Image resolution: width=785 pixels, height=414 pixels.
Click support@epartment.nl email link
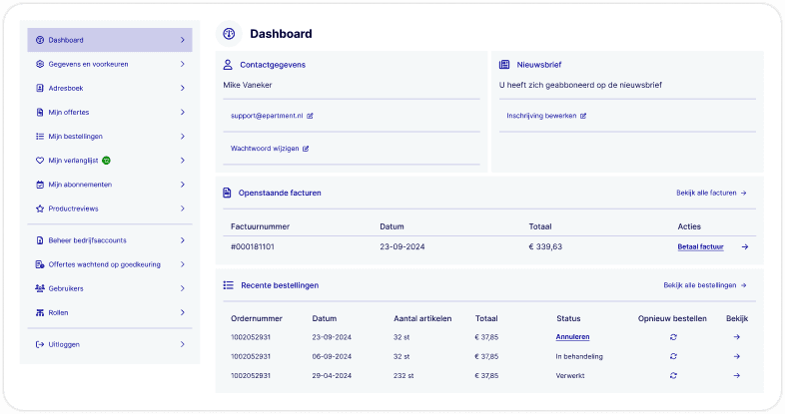tap(267, 116)
